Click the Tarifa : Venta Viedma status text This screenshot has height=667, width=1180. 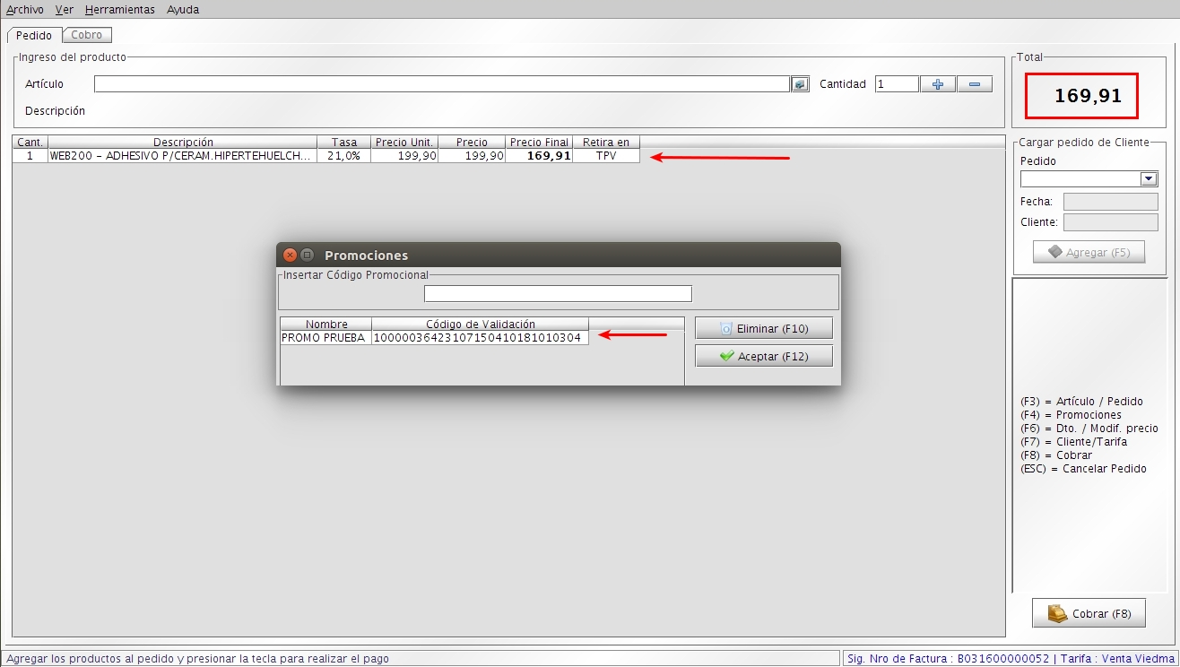[1116, 659]
